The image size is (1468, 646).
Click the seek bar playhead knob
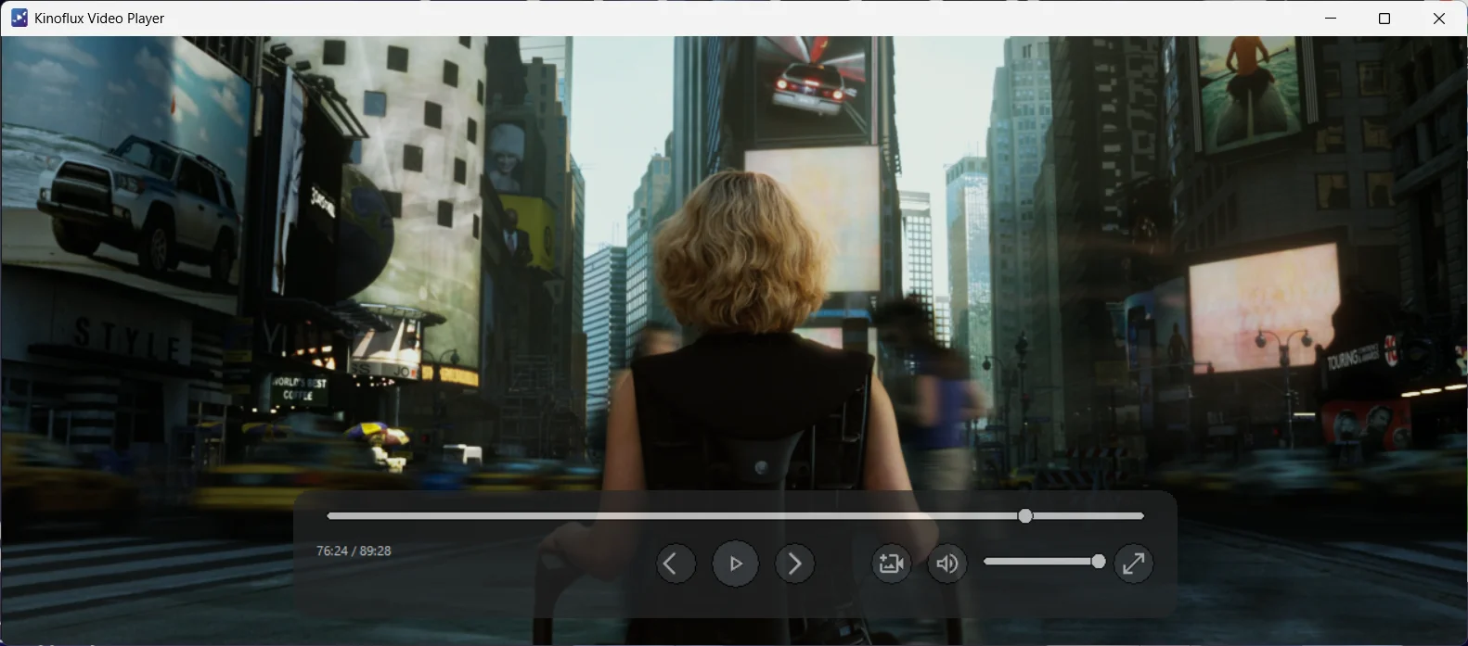click(1024, 516)
